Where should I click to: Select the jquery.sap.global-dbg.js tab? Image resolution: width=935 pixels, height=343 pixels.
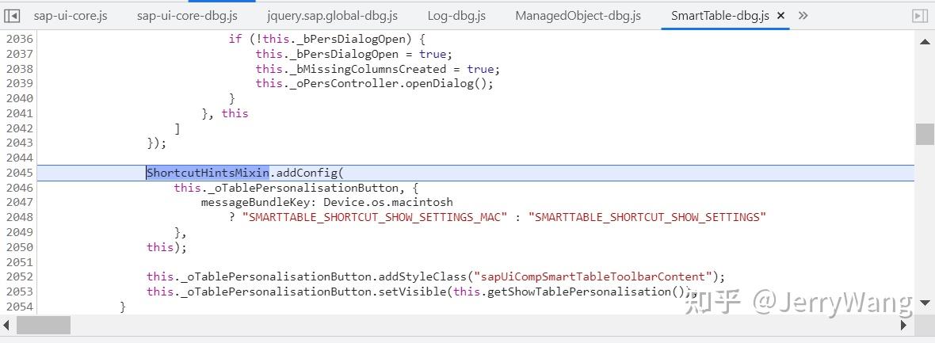332,16
